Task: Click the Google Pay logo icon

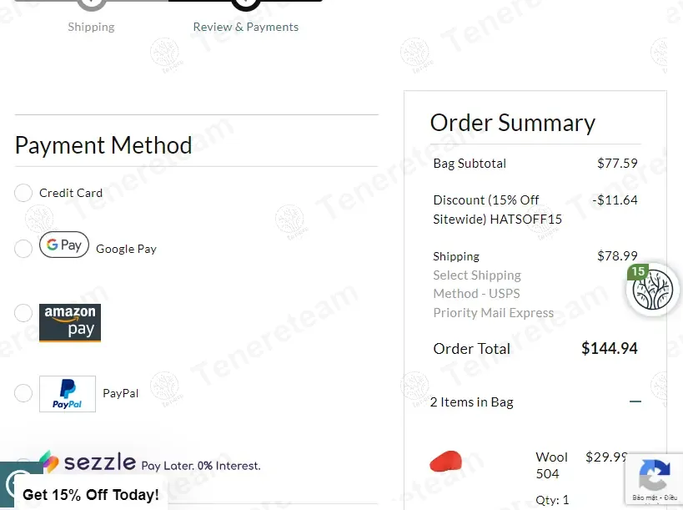Action: click(64, 245)
